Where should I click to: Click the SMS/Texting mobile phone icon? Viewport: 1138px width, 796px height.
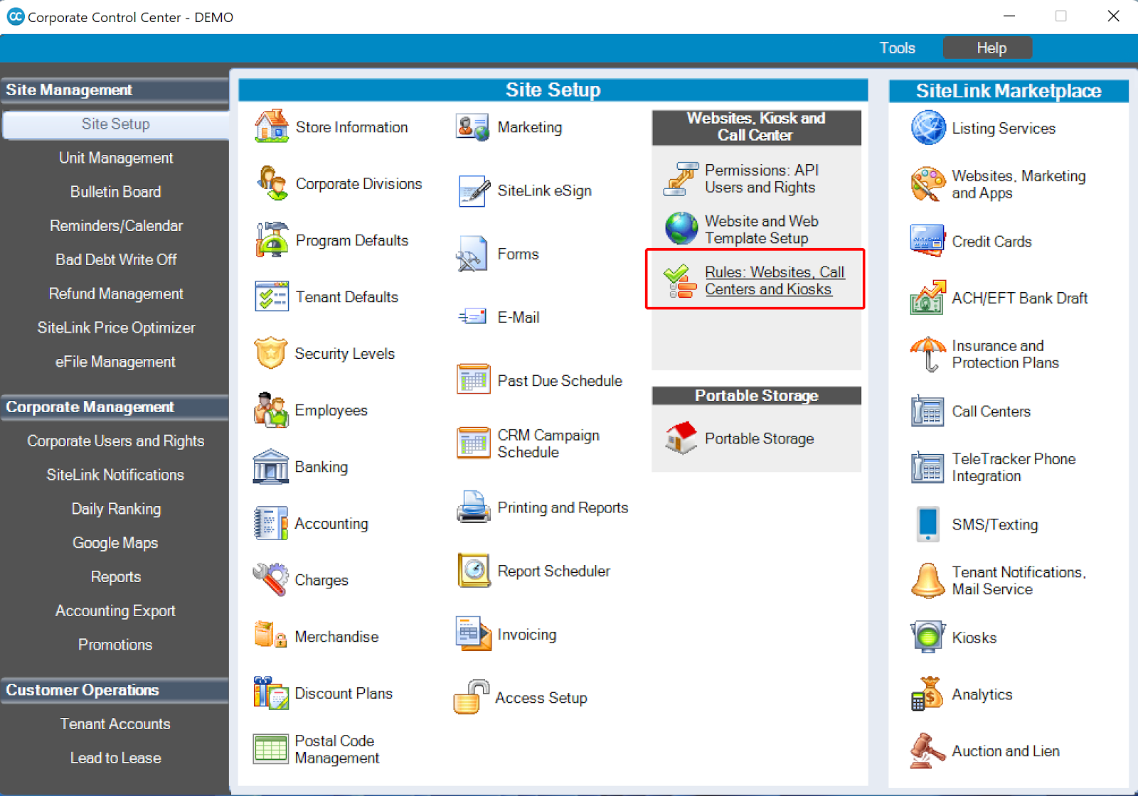[927, 524]
